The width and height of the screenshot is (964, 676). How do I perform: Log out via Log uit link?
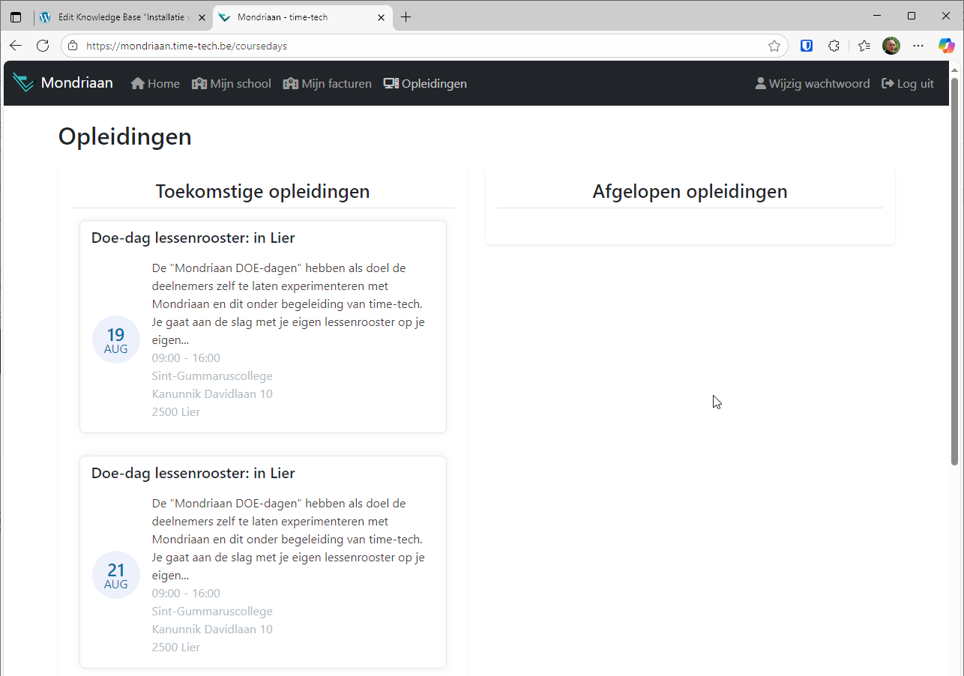point(908,83)
